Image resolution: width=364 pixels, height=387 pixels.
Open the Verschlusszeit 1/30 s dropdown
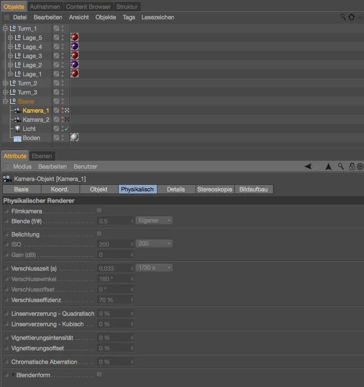(x=154, y=268)
